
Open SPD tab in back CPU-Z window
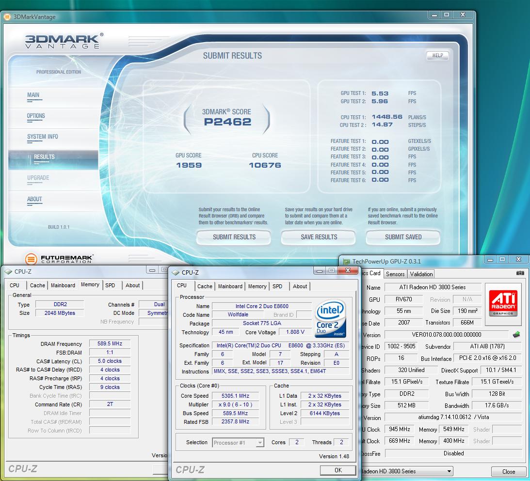110,285
